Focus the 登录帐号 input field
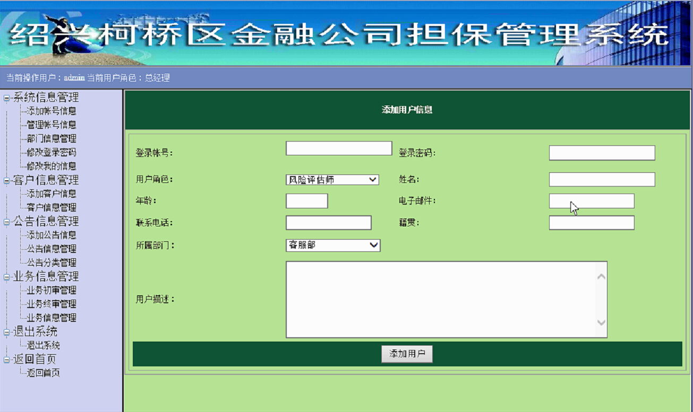 pyautogui.click(x=339, y=148)
